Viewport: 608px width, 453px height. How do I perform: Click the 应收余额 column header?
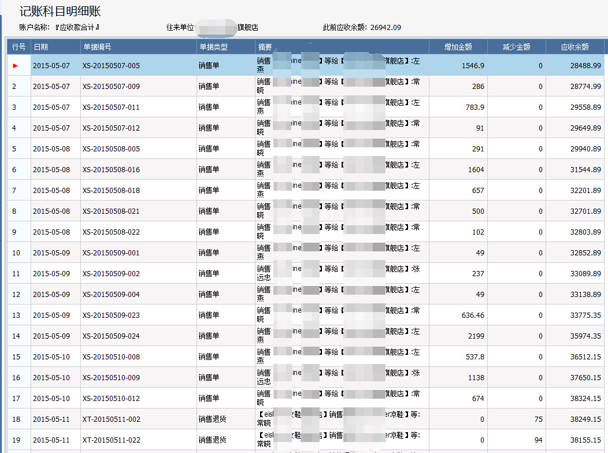pos(575,47)
